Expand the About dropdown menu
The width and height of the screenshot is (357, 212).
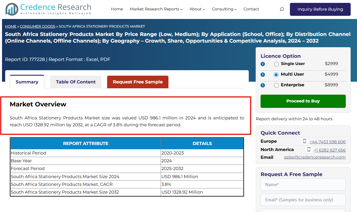tap(197, 9)
